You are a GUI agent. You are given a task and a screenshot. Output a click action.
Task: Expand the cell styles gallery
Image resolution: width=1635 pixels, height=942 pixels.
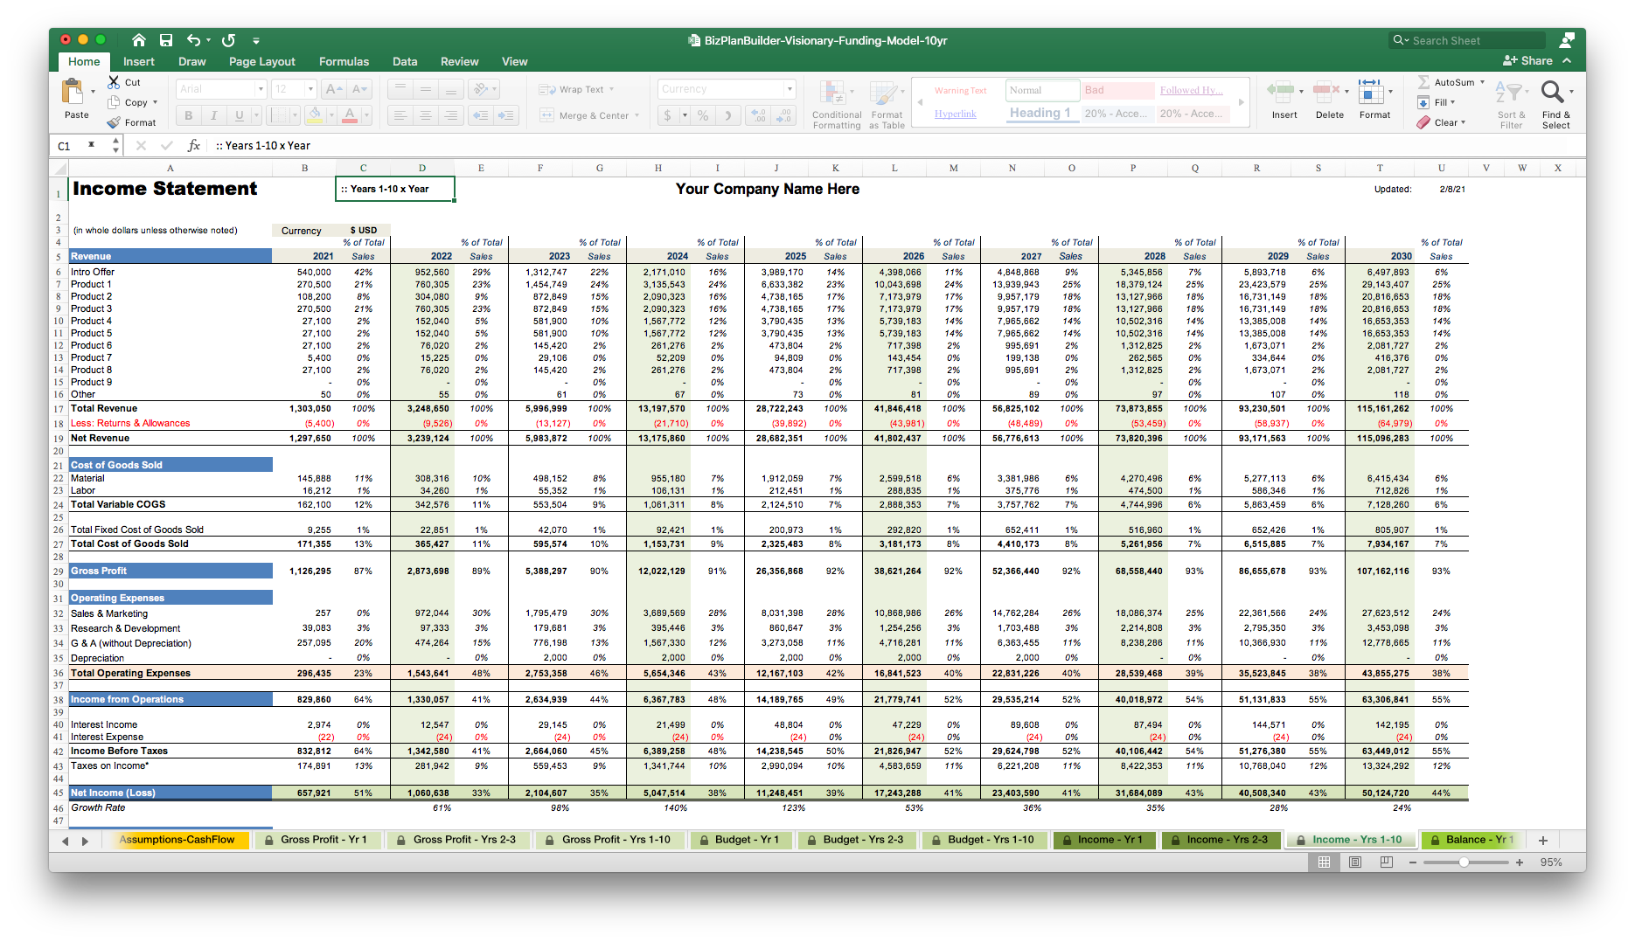coord(1241,102)
